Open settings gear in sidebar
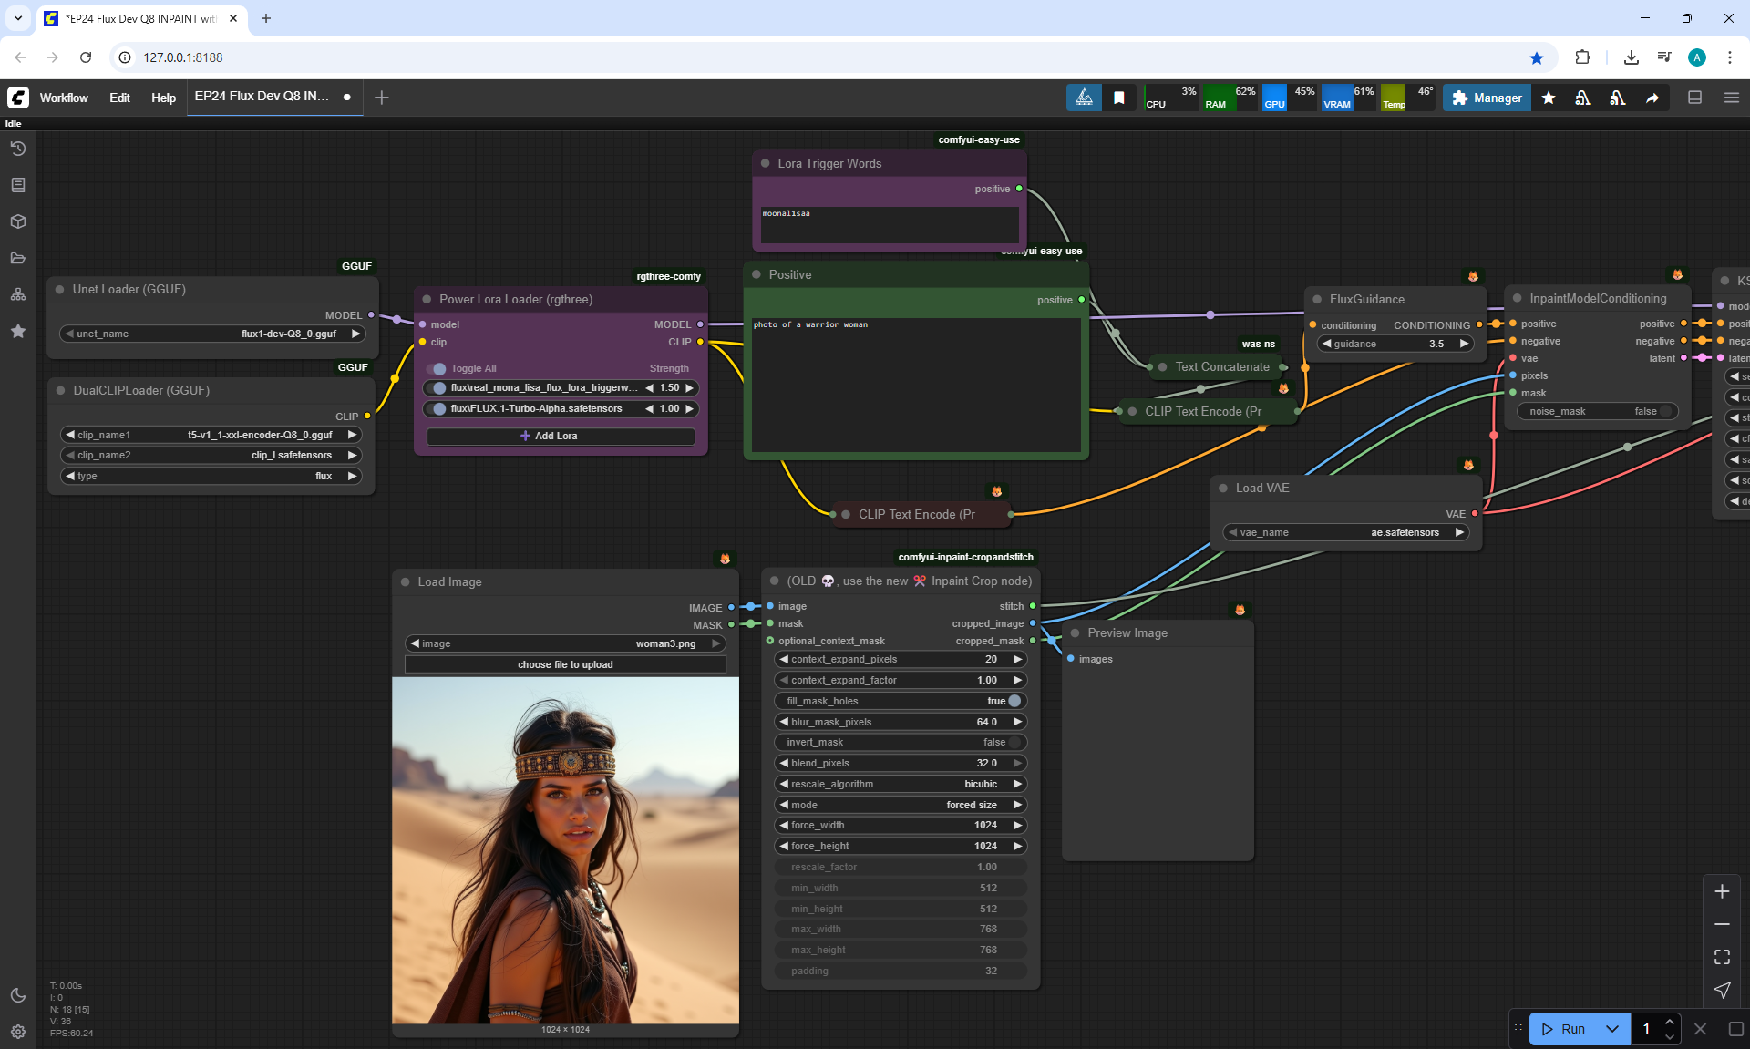 click(x=18, y=1032)
